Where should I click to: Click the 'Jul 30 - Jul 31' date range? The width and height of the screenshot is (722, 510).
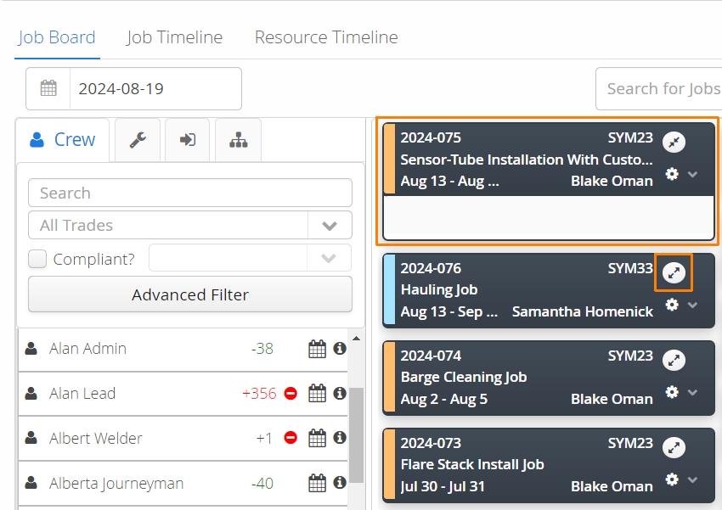point(443,486)
